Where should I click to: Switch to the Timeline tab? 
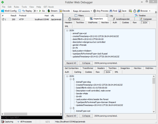coord(140,16)
